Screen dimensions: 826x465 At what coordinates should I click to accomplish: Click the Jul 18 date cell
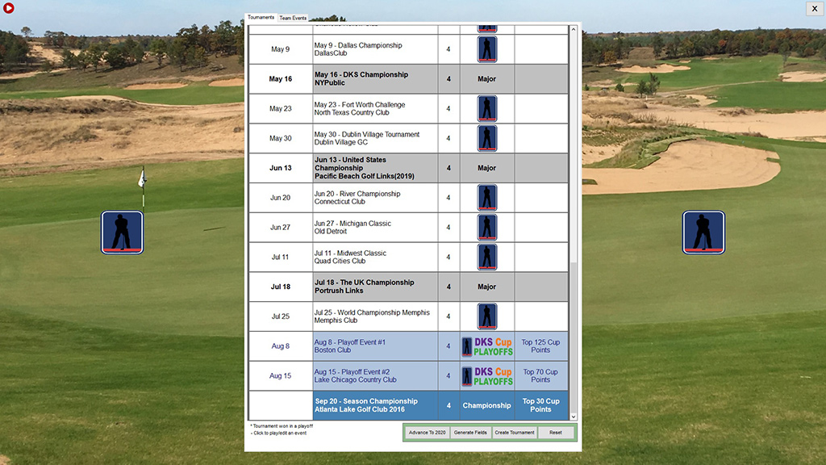[280, 287]
